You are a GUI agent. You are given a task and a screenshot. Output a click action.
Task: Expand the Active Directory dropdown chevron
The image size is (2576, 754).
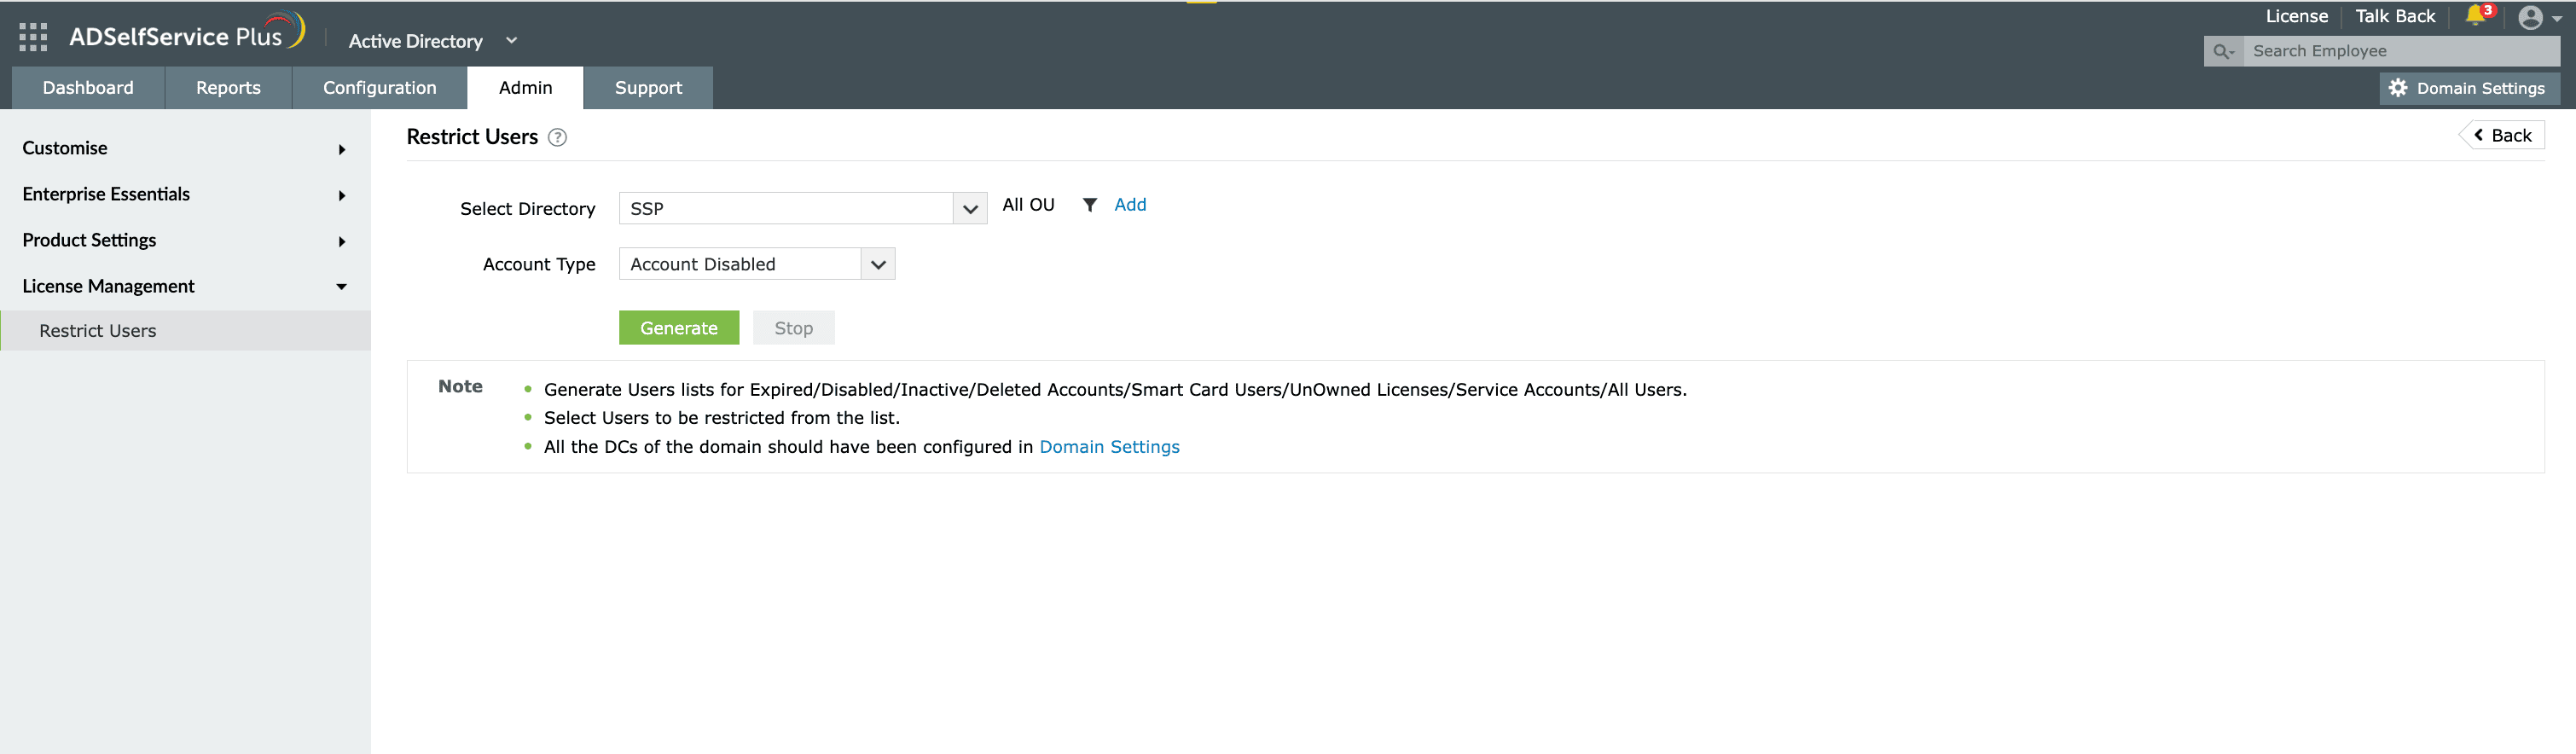512,41
